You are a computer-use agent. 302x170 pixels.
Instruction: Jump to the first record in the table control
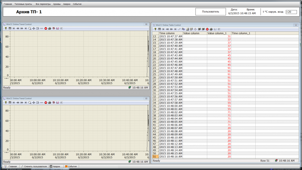click(163, 29)
